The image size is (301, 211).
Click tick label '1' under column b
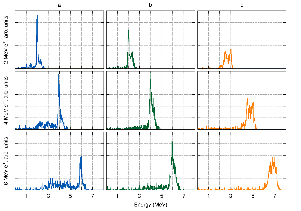[117, 196]
